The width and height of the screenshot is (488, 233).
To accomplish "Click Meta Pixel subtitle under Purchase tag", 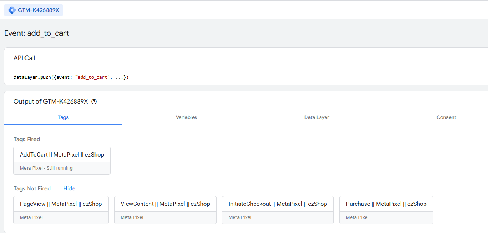I will [x=357, y=217].
